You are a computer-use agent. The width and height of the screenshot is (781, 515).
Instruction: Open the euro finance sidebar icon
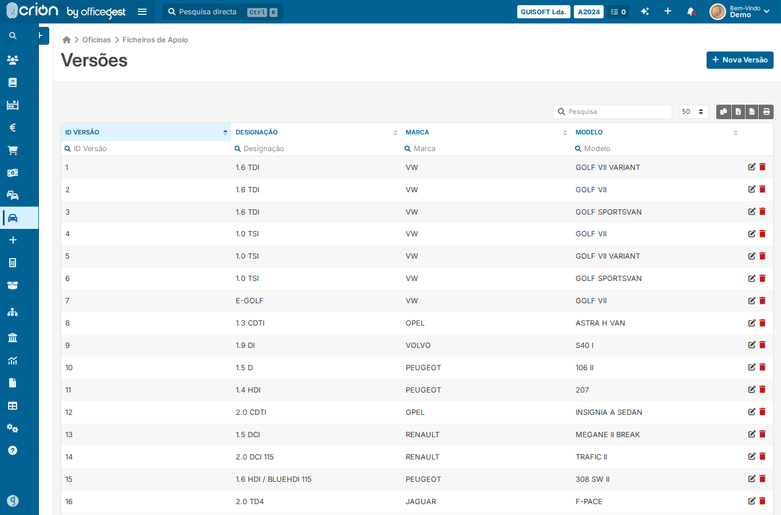click(13, 128)
